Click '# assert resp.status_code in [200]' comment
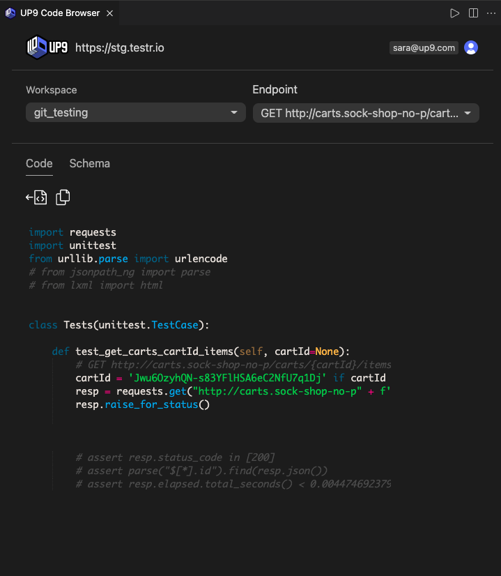The image size is (501, 576). (175, 457)
